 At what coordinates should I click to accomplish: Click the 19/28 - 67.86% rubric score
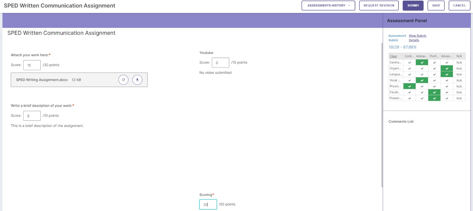point(402,47)
